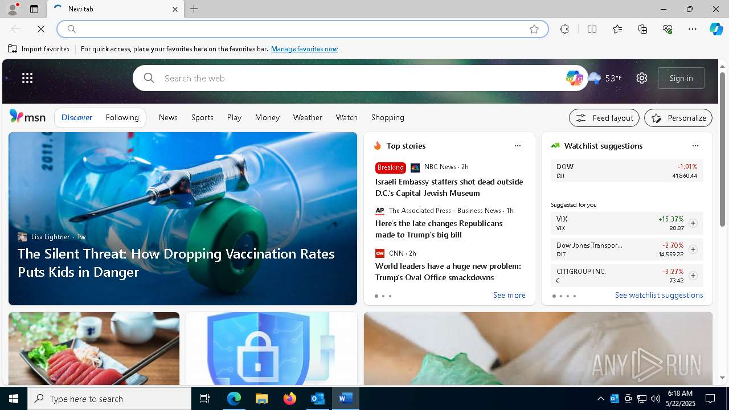Image resolution: width=729 pixels, height=410 pixels.
Task: Select second Top stories page dot
Action: pos(383,296)
